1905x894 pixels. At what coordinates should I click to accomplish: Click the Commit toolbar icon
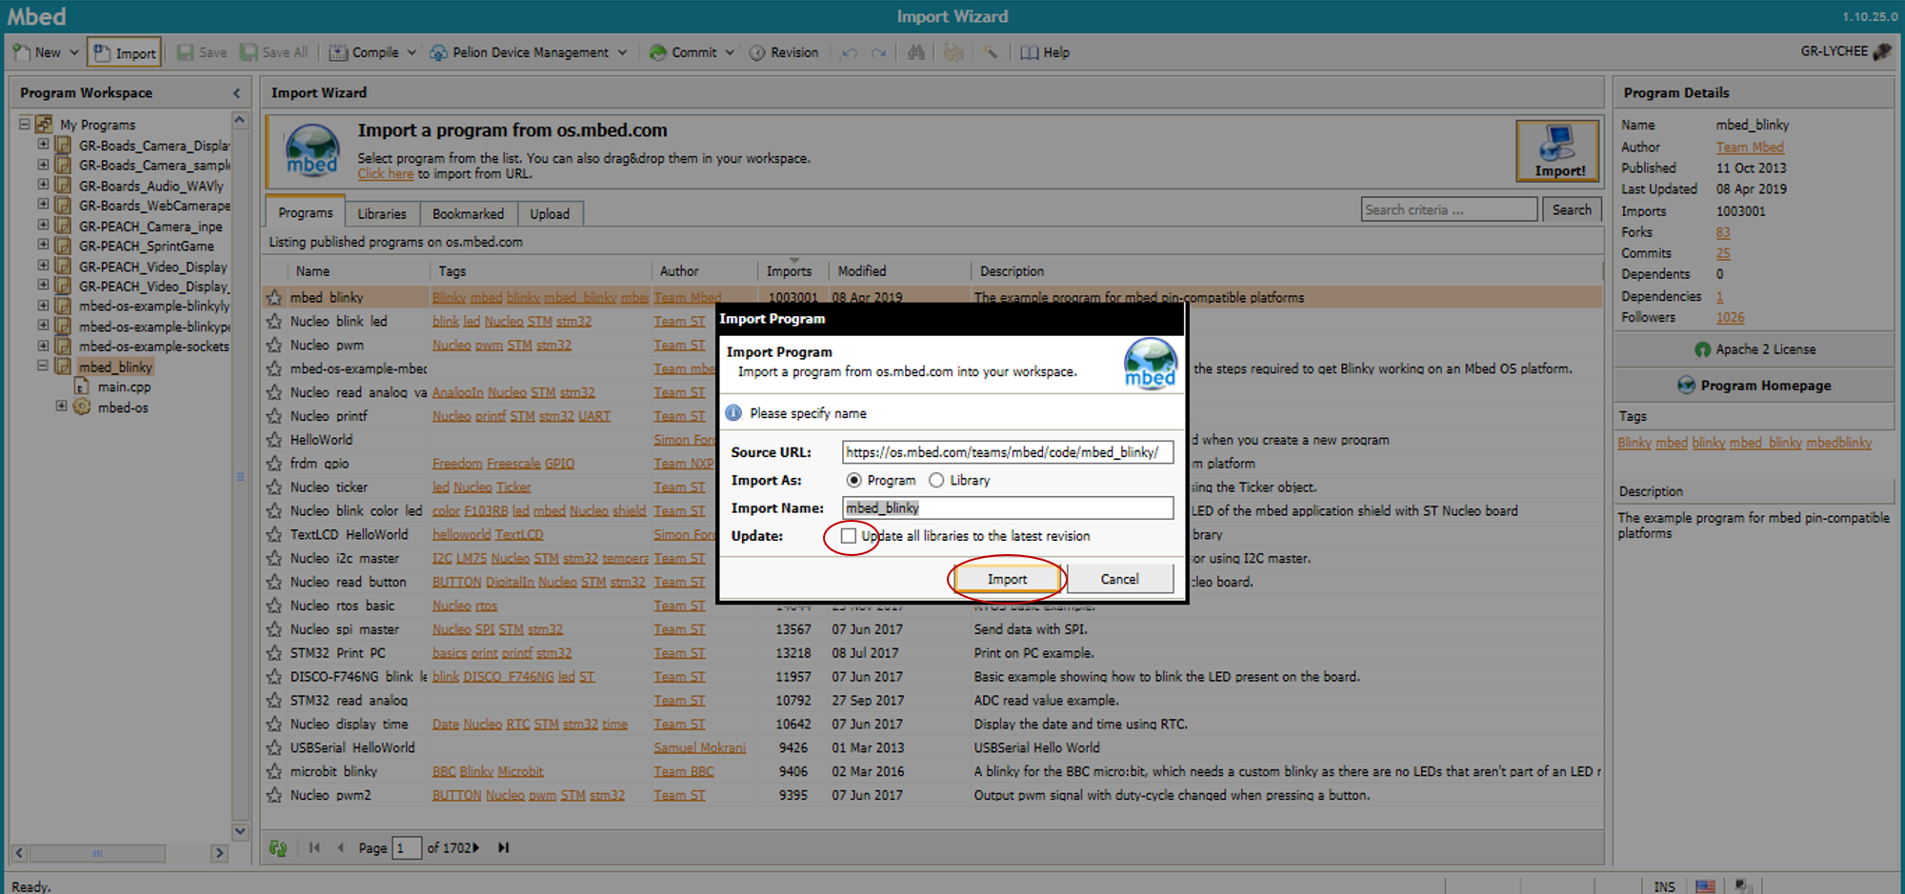coord(658,52)
